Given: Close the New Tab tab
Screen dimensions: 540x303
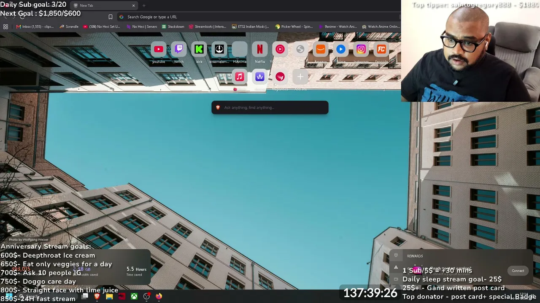Looking at the screenshot, I should coord(134,5).
